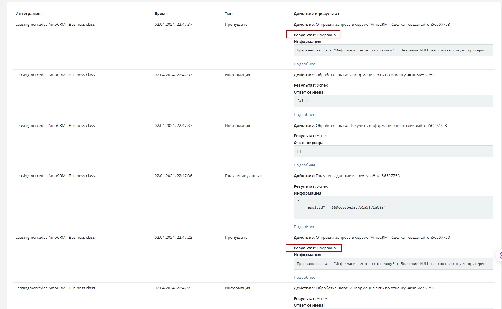
Task: Open 'Подробнее' for the 22:47:23 'Пропущено' entry
Action: [304, 278]
